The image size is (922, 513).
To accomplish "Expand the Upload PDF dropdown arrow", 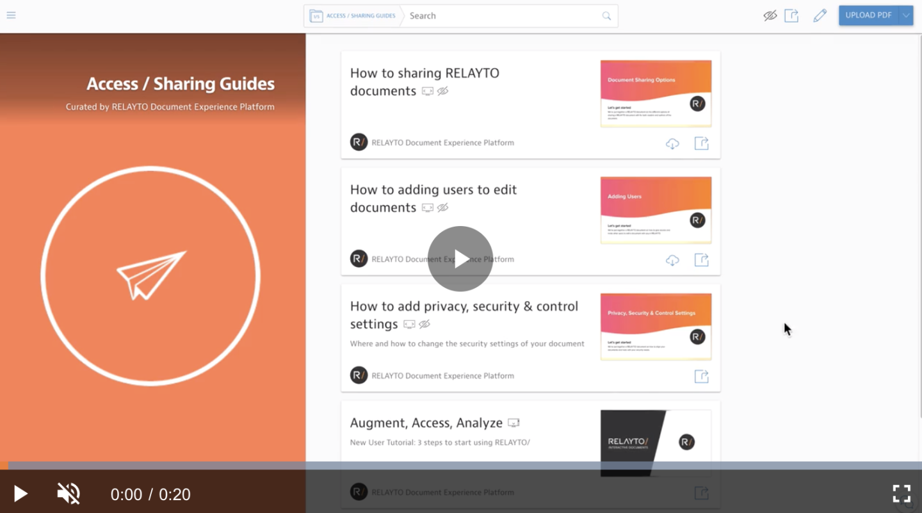I will click(906, 15).
